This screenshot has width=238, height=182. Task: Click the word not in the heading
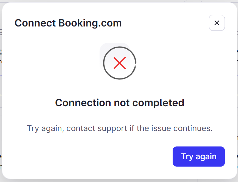(122, 103)
